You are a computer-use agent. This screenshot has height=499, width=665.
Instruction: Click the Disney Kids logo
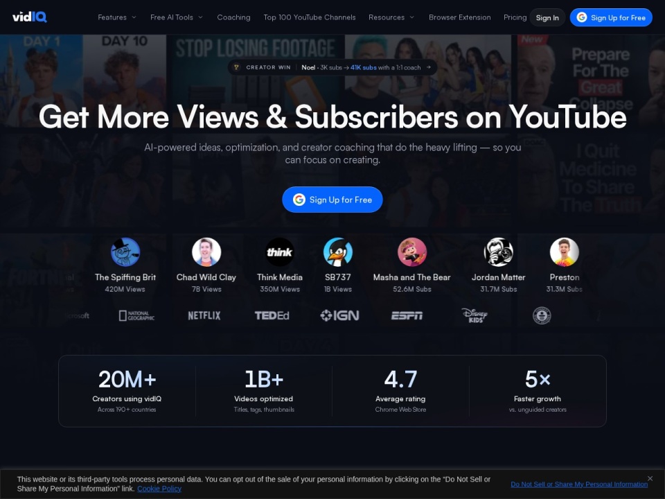(475, 316)
